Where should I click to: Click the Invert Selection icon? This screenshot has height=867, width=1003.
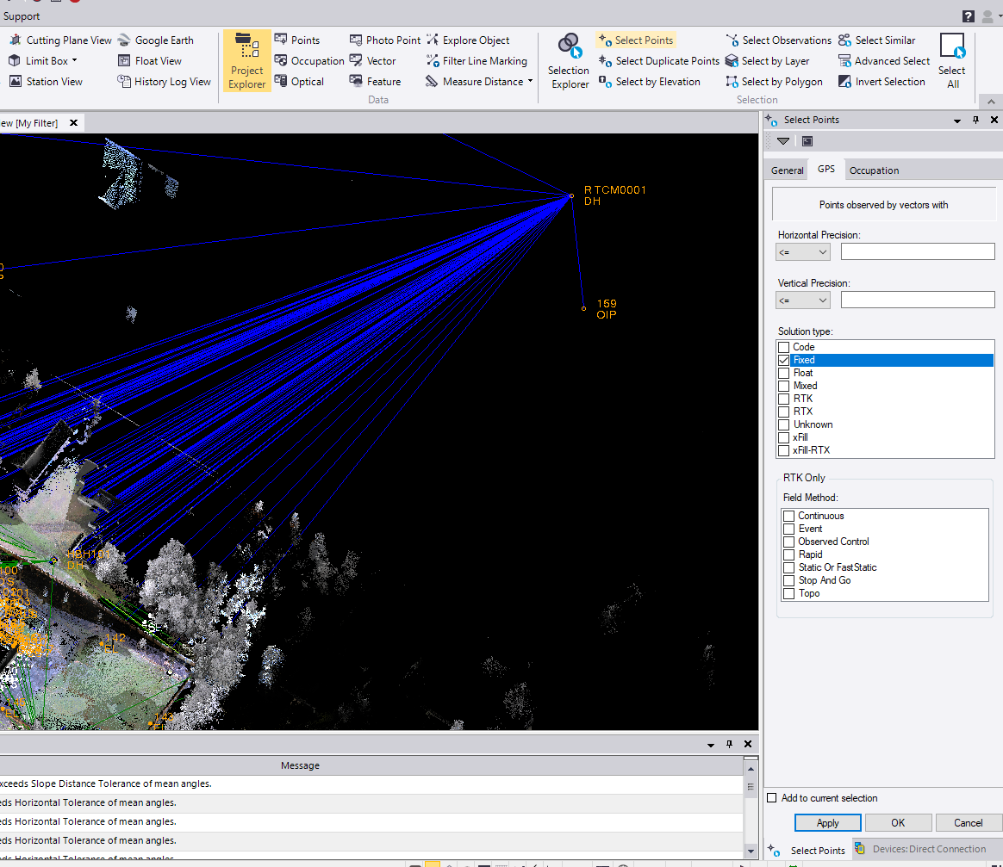click(x=844, y=82)
